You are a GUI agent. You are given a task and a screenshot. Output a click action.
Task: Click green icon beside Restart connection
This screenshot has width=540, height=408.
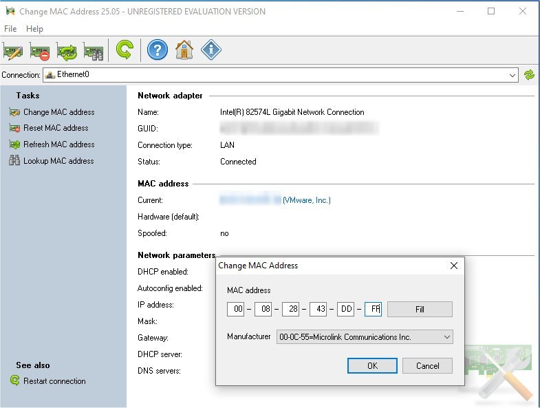click(x=15, y=380)
